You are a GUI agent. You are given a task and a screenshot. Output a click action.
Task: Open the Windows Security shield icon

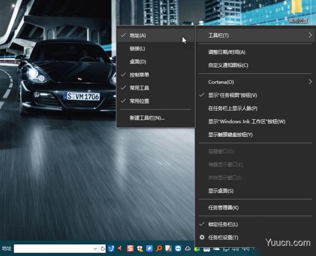point(140,249)
